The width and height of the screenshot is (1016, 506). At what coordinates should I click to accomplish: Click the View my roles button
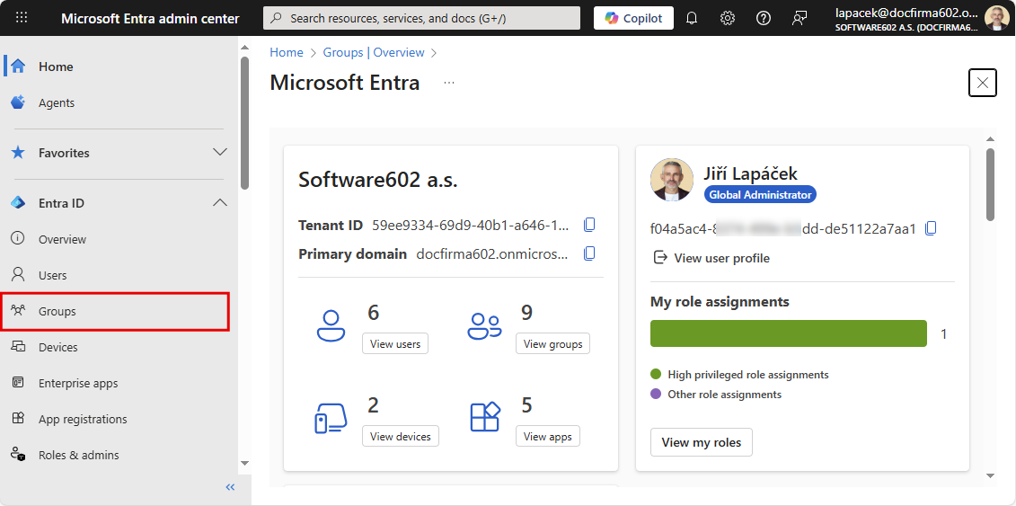[x=701, y=442]
